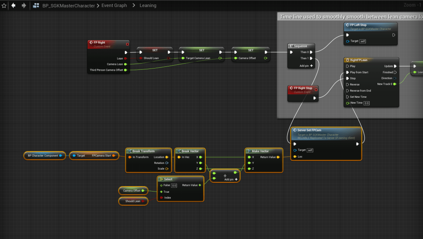Go back using the left navigation arrow
The width and height of the screenshot is (423, 239).
click(x=14, y=6)
